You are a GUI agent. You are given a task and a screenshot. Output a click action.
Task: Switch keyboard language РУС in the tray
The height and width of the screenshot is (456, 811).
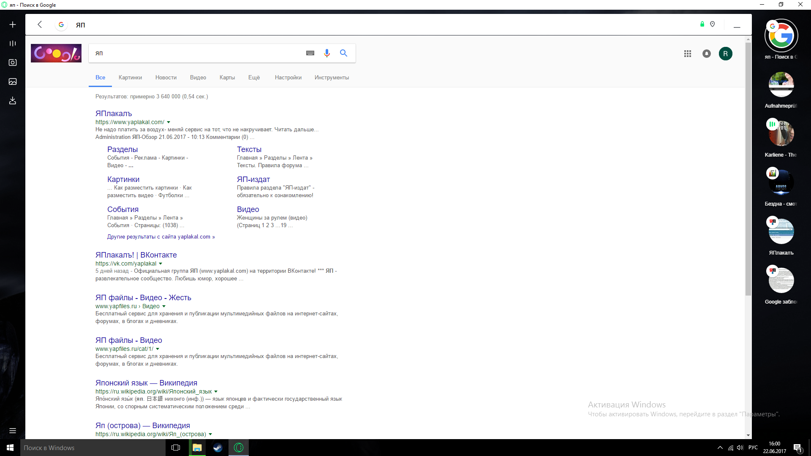pyautogui.click(x=753, y=448)
